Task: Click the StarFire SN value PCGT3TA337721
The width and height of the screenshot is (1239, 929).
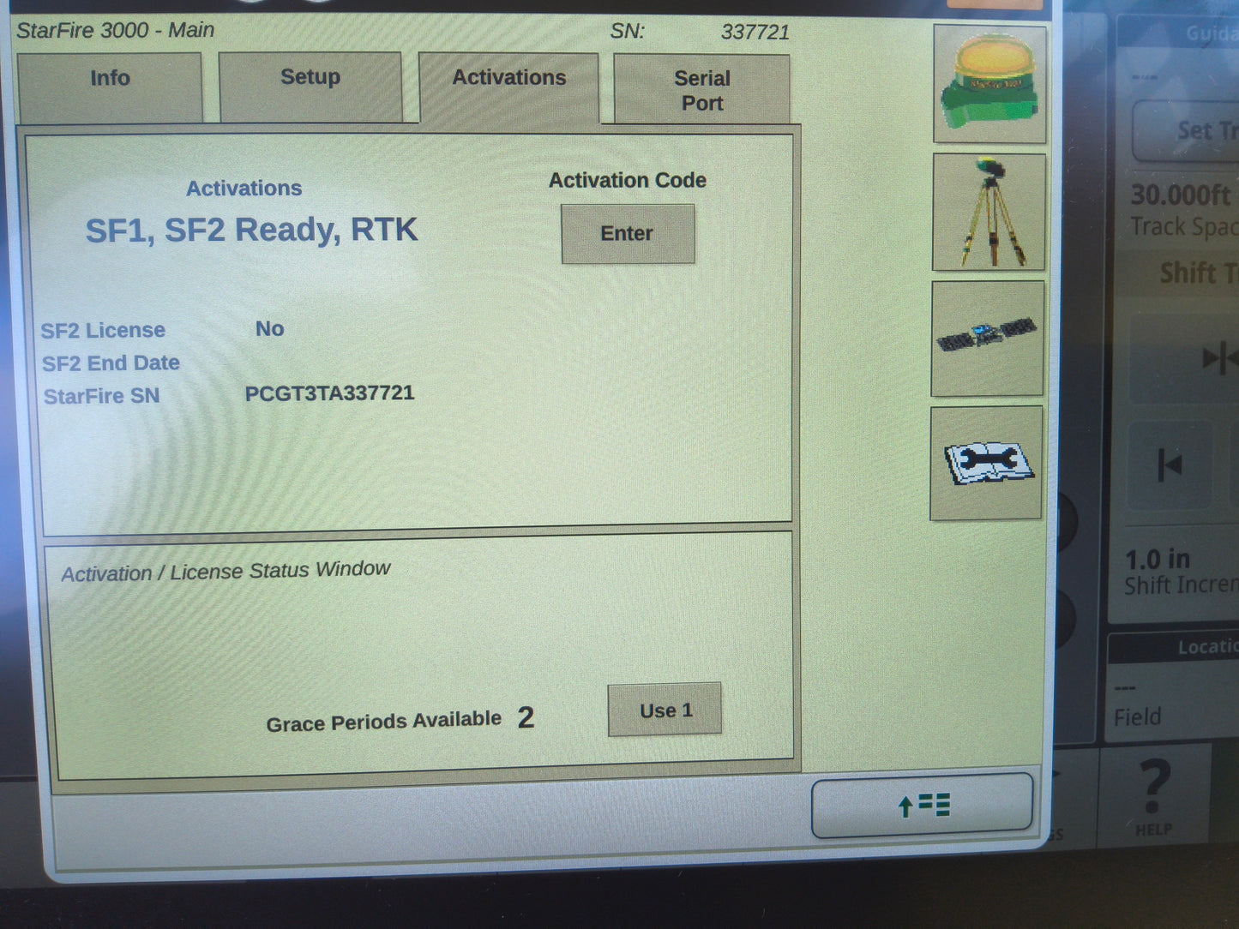Action: 329,393
